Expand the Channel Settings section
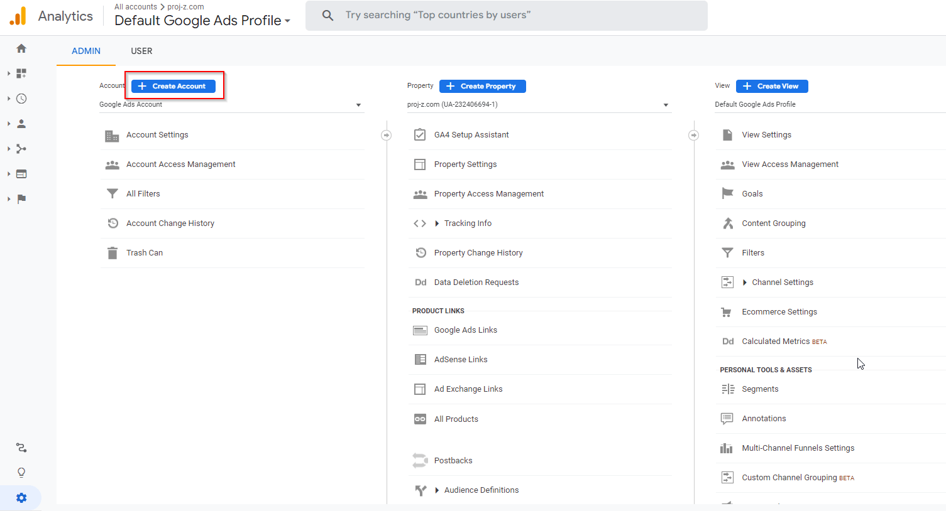The height and width of the screenshot is (511, 946). pyautogui.click(x=782, y=282)
